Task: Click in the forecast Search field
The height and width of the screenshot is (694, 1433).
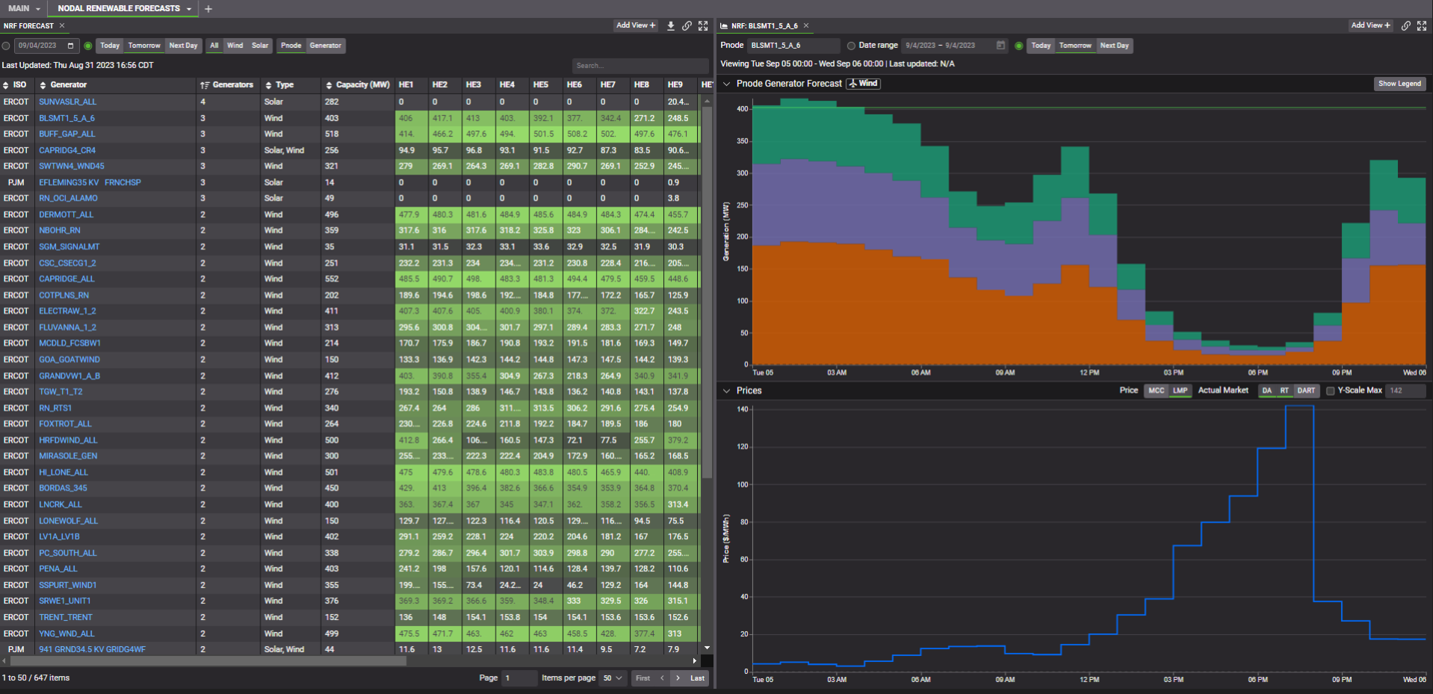Action: (639, 66)
